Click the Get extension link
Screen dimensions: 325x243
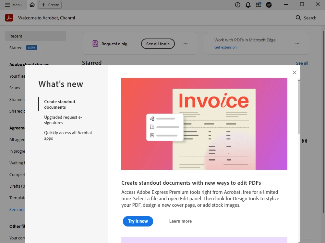(225, 47)
